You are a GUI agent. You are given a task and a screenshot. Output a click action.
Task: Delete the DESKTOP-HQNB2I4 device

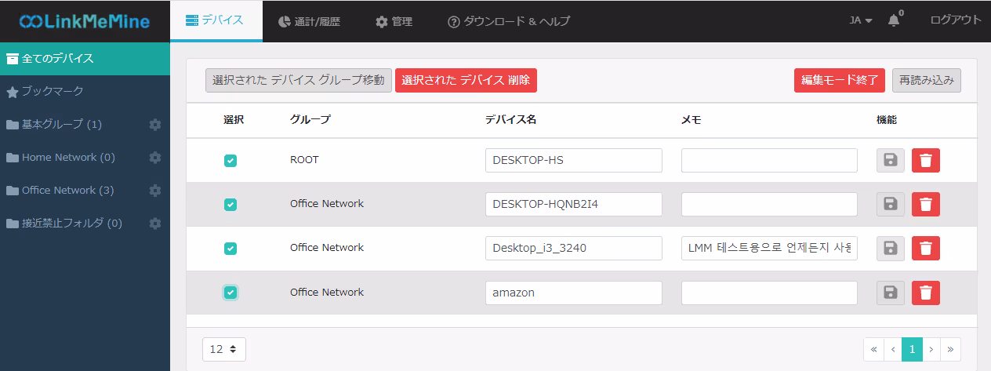(926, 204)
